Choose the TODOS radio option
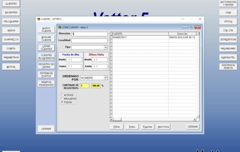Screen dimensions: 240x152 pos(62,102)
